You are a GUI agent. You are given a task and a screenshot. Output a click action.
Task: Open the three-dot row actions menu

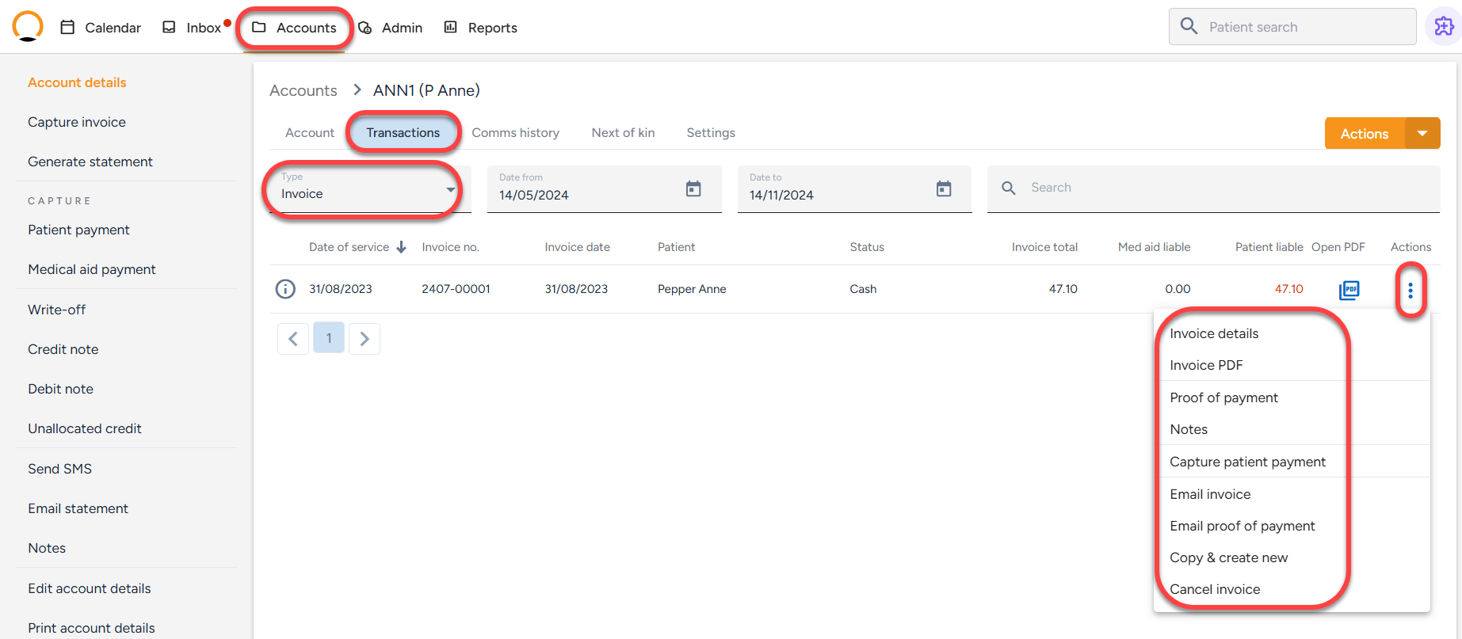1410,291
